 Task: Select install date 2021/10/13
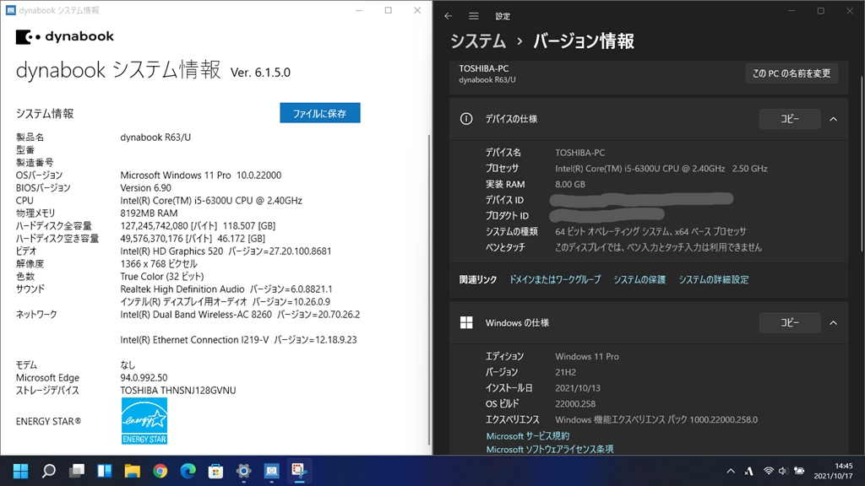(x=578, y=388)
